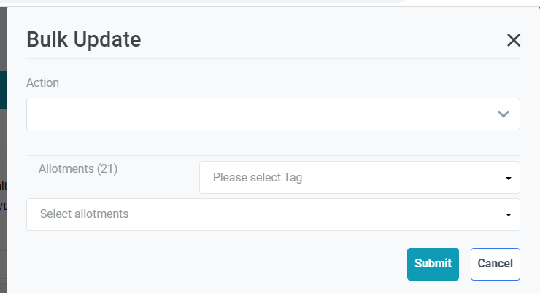Click the caret arrow of the Tag selector
This screenshot has width=540, height=293.
(x=507, y=178)
